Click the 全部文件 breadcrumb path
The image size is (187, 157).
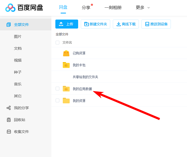coord(62,34)
